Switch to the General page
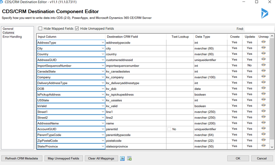The image size is (275, 165). pyautogui.click(x=8, y=29)
